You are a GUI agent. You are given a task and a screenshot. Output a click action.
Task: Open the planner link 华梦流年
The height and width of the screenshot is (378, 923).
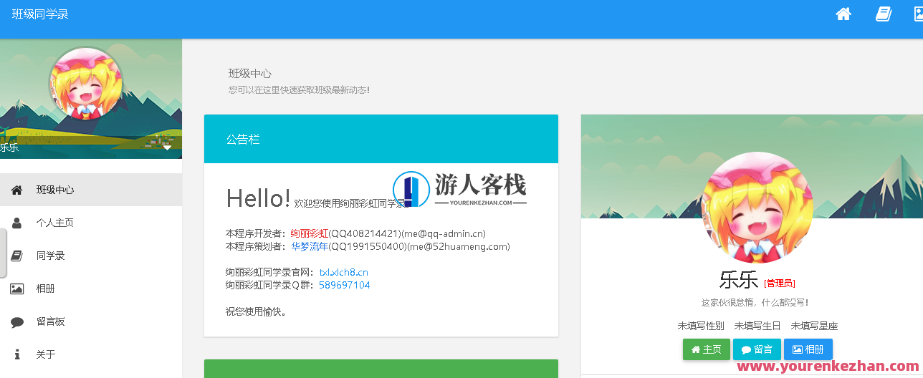coord(310,246)
